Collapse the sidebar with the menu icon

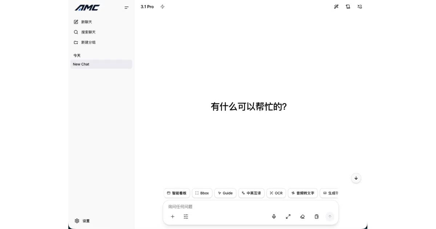126,8
